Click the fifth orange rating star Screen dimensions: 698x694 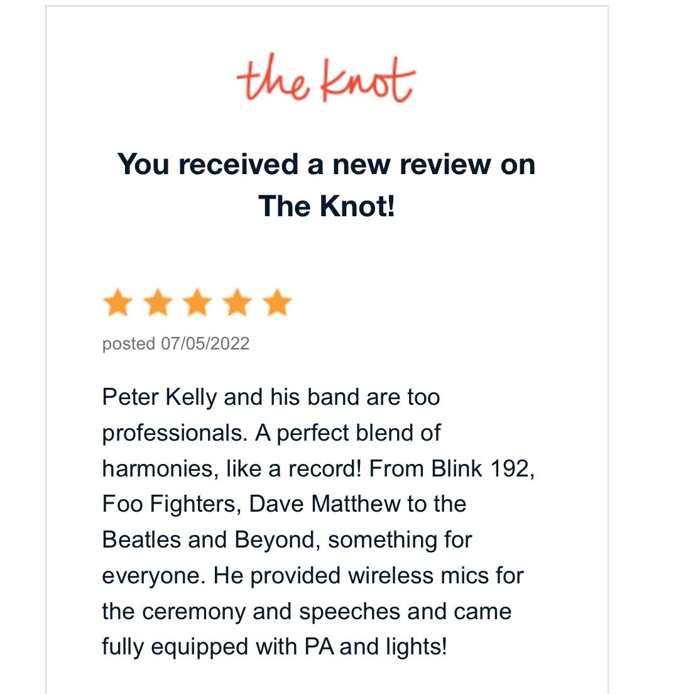tap(277, 302)
